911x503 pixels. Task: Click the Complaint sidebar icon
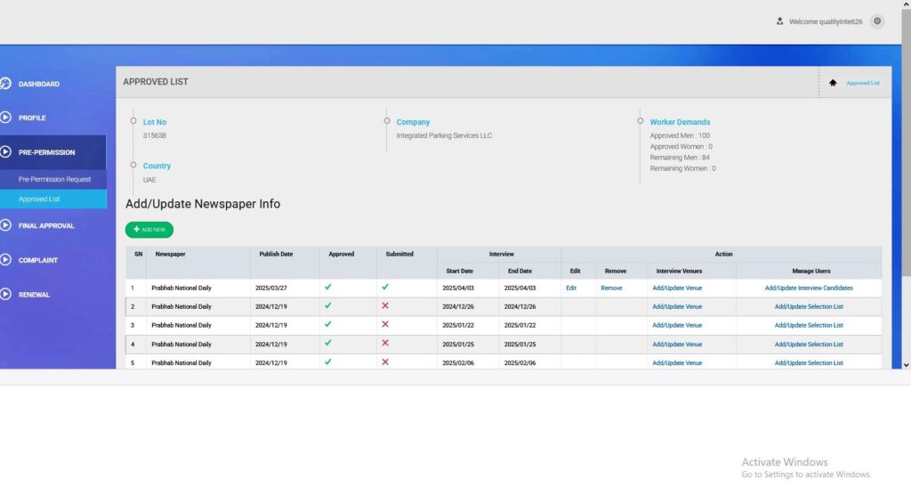(5, 260)
